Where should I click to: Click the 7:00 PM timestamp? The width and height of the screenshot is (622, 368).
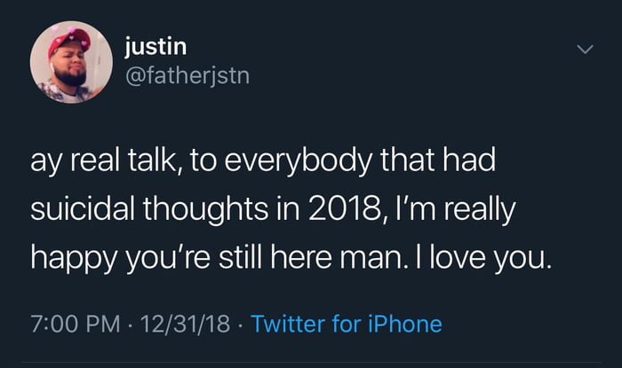click(x=72, y=324)
